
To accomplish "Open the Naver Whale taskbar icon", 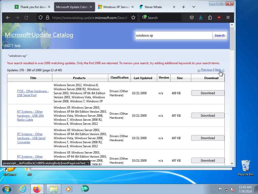I will [x=85, y=189].
